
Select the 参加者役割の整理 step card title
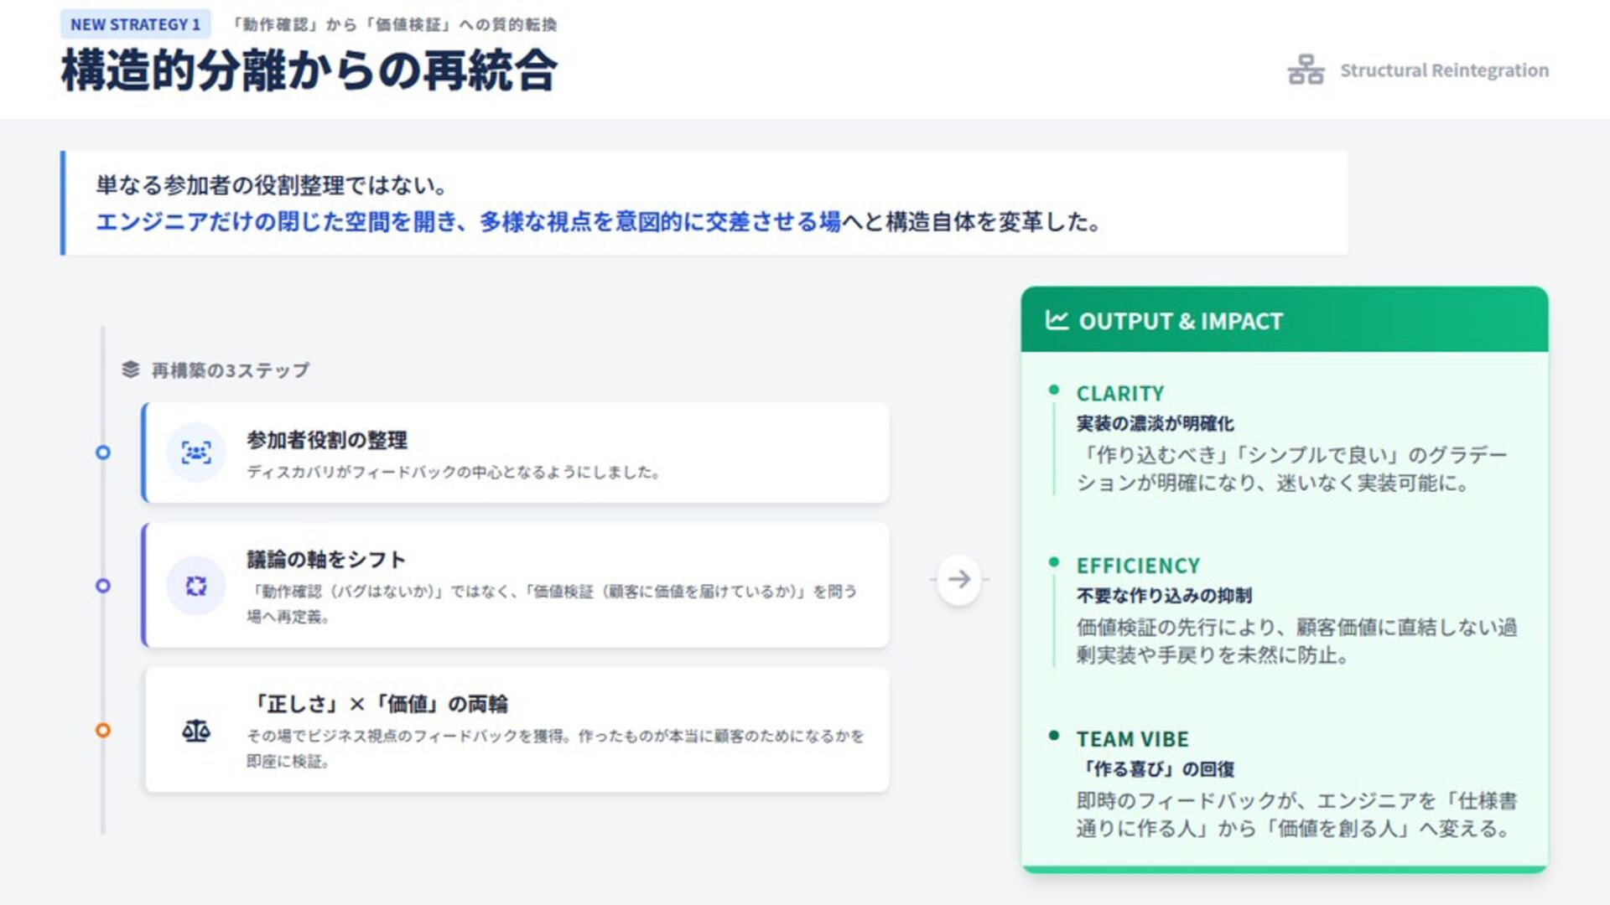[x=327, y=440]
